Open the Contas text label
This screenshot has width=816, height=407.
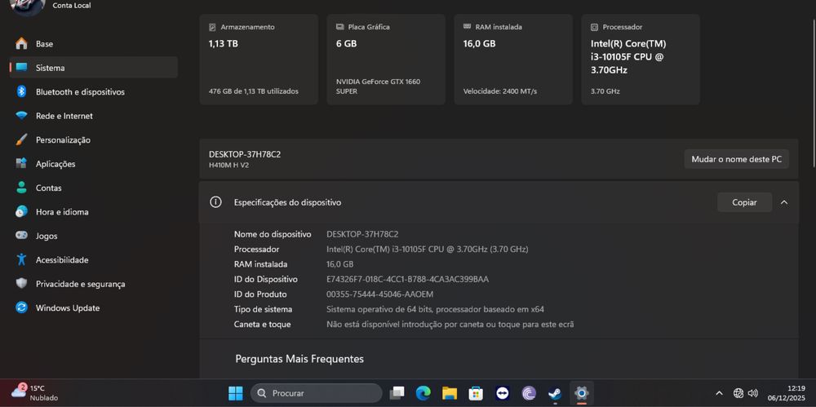pos(48,188)
